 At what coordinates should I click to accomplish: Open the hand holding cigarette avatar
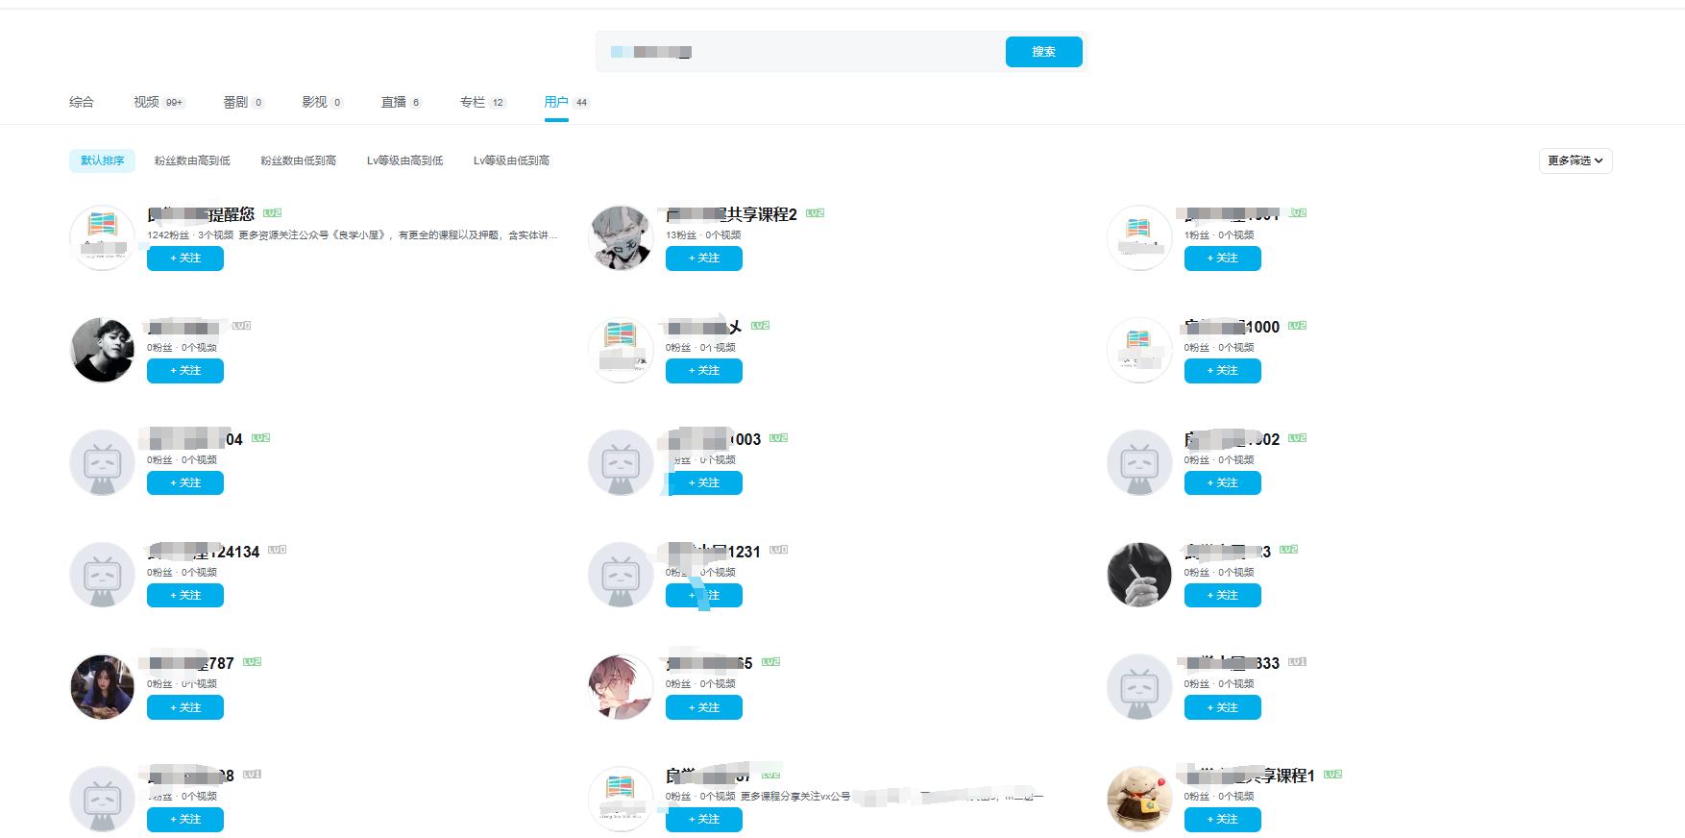pos(1139,575)
